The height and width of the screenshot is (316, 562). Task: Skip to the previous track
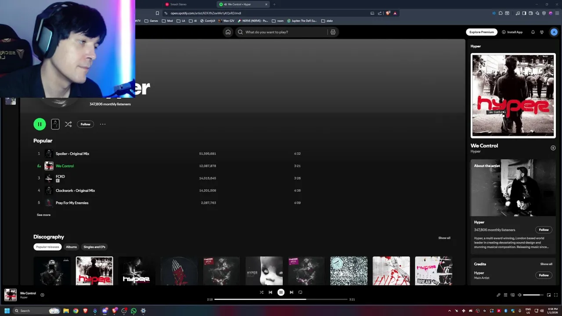tap(270, 292)
